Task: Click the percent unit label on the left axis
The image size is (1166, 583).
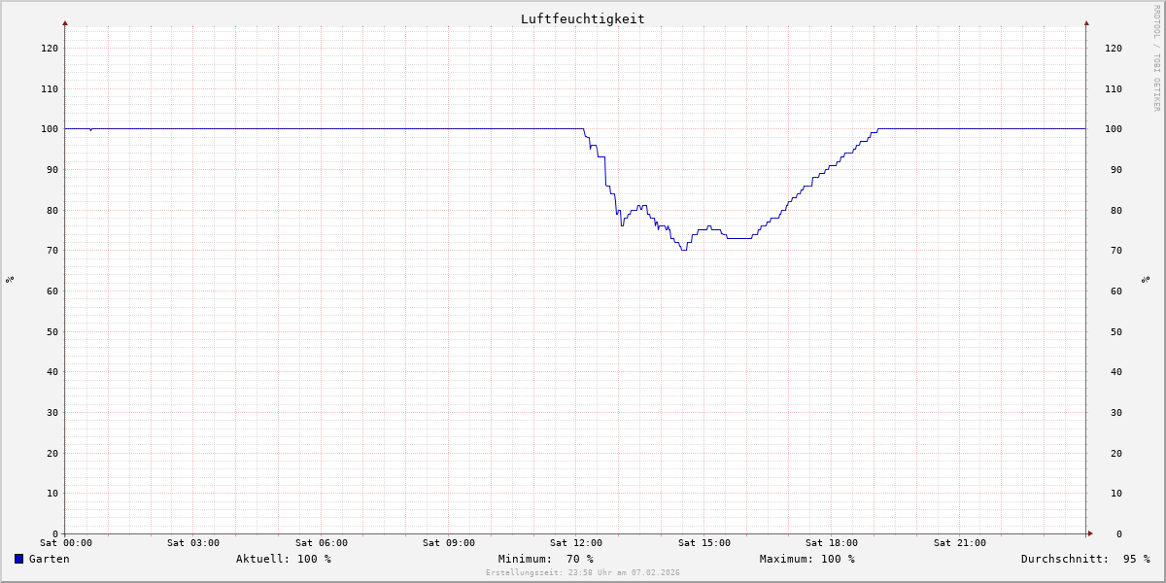Action: pos(10,280)
